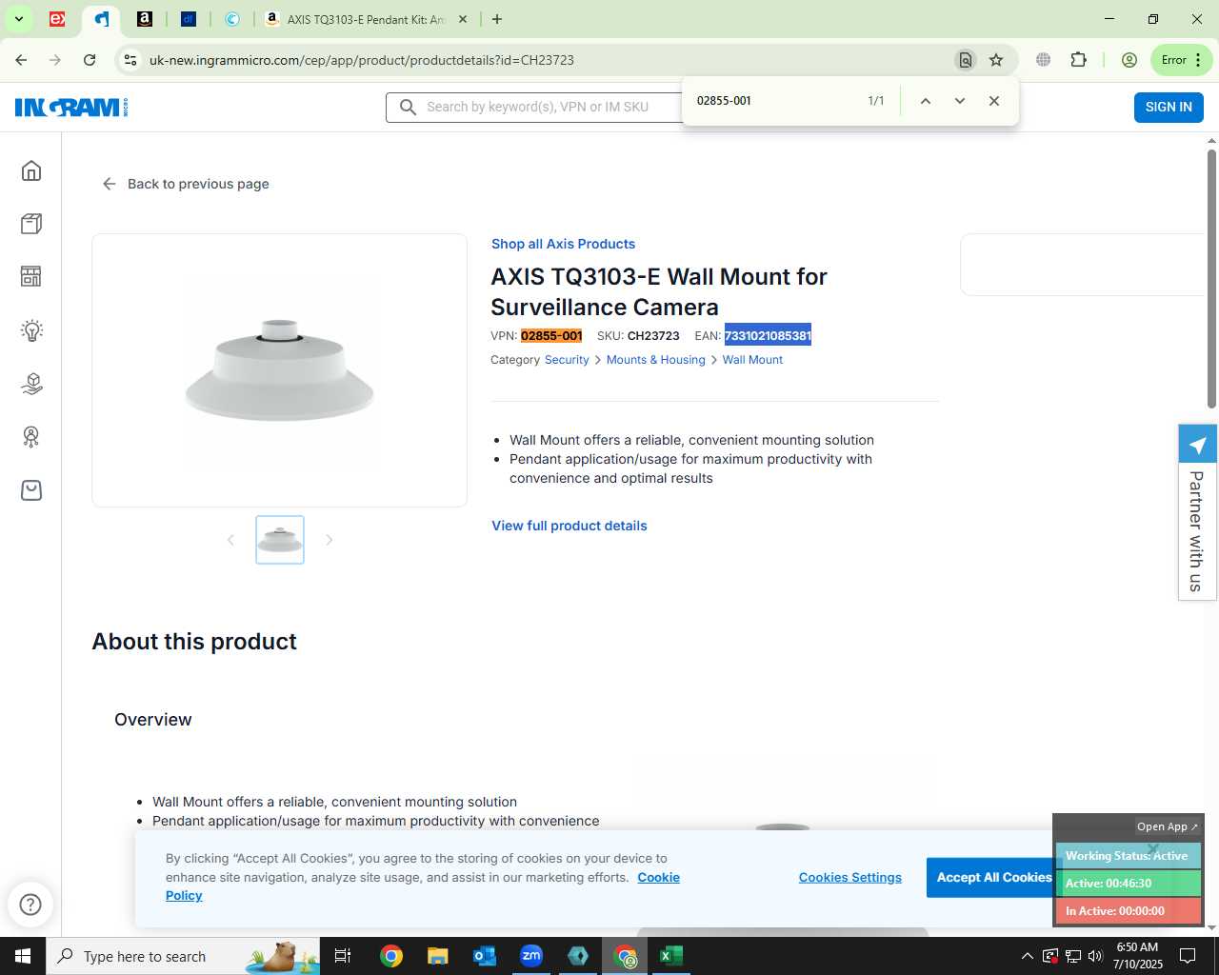Viewport: 1219px width, 975px height.
Task: Open the Windows Start menu
Action: (x=23, y=956)
